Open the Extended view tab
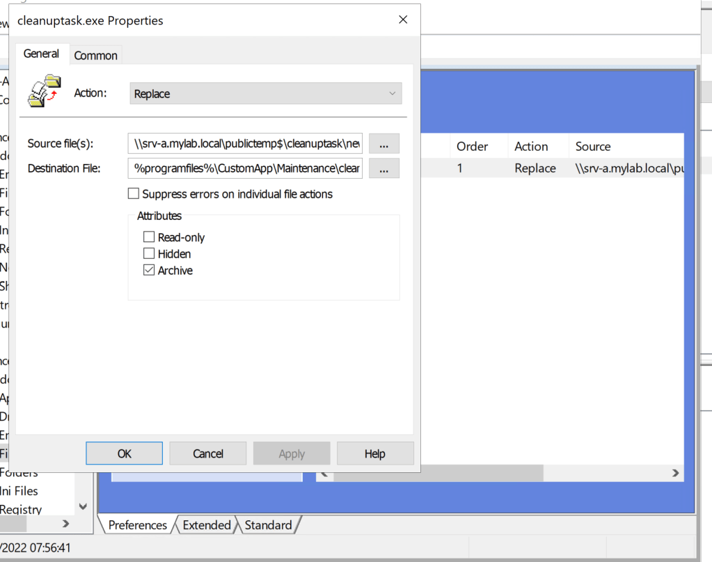The image size is (712, 562). pos(206,525)
